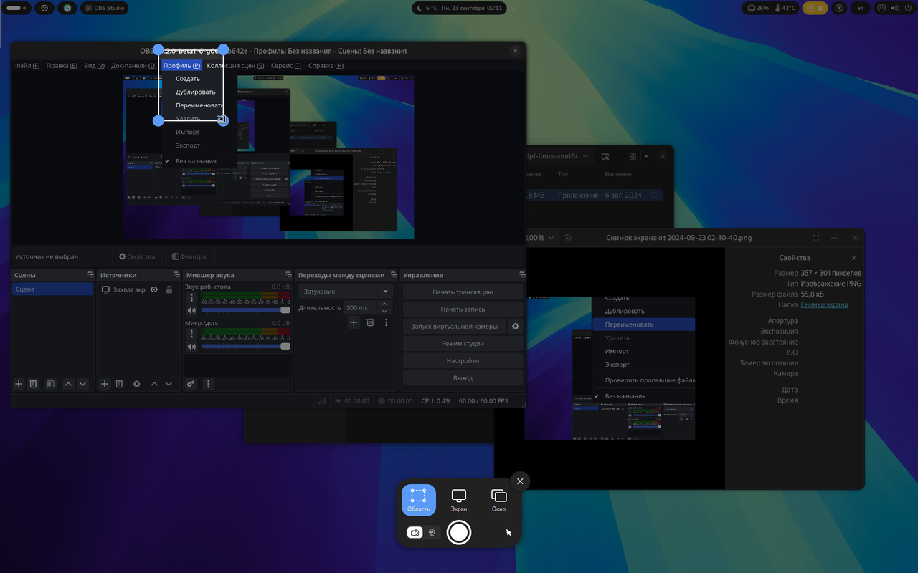Viewport: 918px width, 573px height.
Task: Open the Night Light 6 °C clock panel
Action: coord(459,8)
